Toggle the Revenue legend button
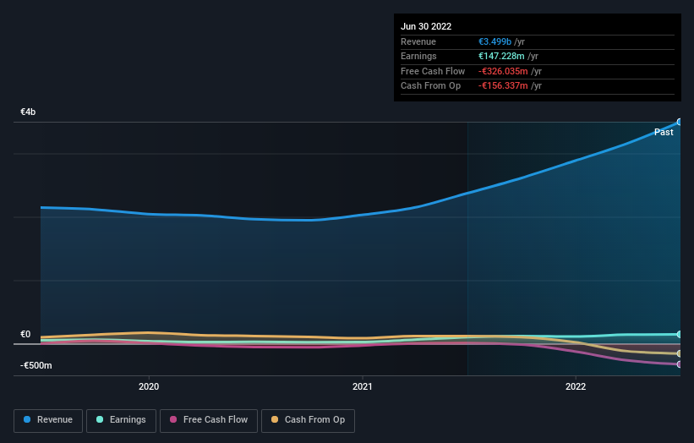The image size is (694, 443). 48,420
